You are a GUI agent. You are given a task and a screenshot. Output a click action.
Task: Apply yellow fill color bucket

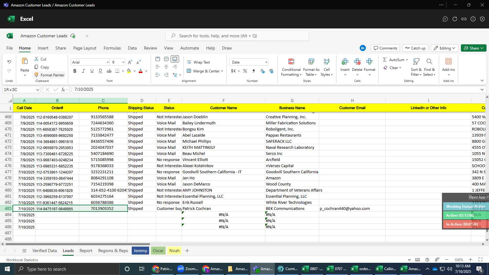[x=129, y=71]
